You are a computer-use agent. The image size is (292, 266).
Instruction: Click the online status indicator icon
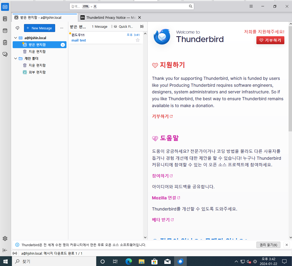15,253
